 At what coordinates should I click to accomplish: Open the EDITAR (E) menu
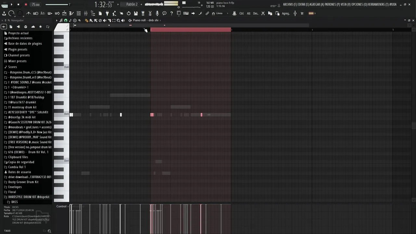(303, 5)
